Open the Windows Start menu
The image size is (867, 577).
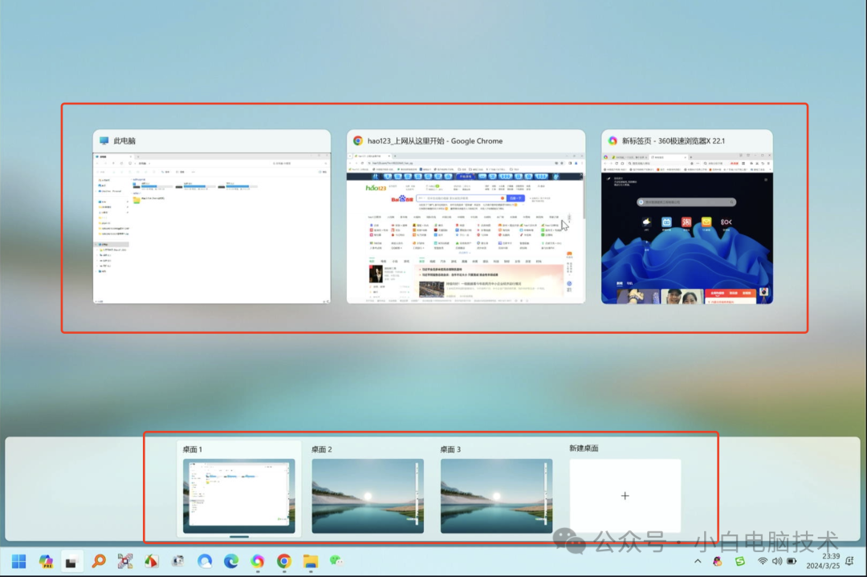[x=18, y=562]
